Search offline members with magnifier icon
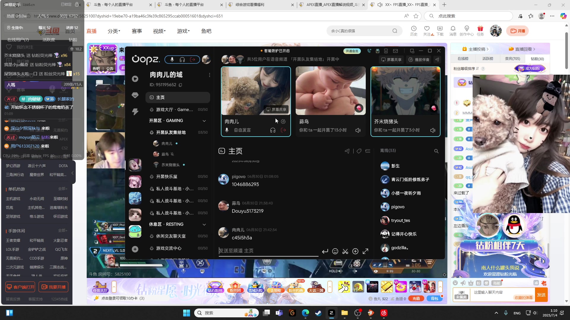The image size is (570, 320). pos(436,151)
